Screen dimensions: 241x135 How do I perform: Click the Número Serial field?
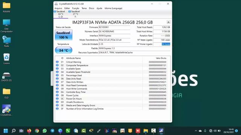(114, 31)
